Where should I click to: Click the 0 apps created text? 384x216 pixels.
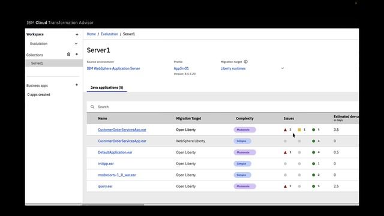pos(38,95)
